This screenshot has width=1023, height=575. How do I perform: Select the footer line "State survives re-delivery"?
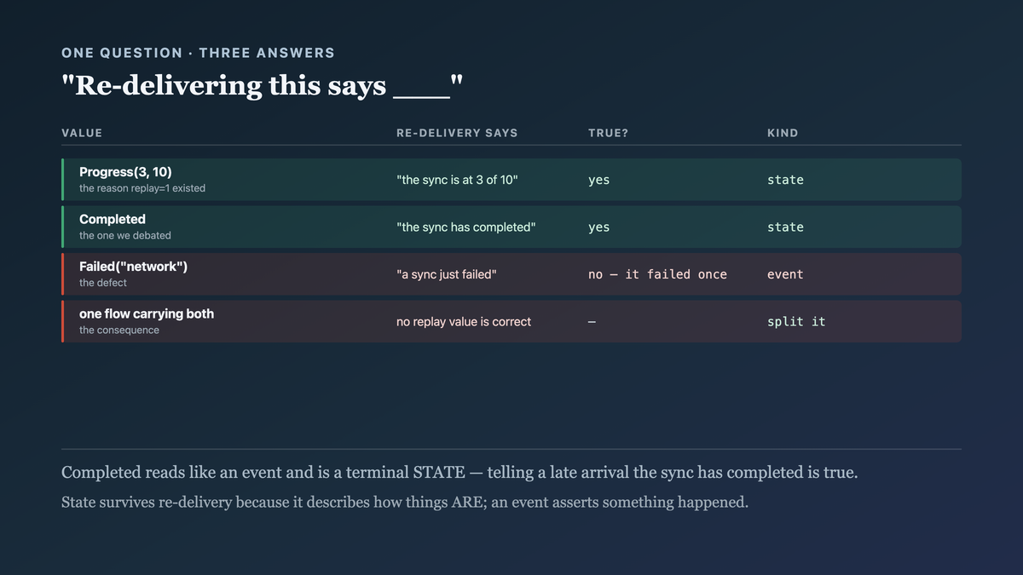pos(405,503)
